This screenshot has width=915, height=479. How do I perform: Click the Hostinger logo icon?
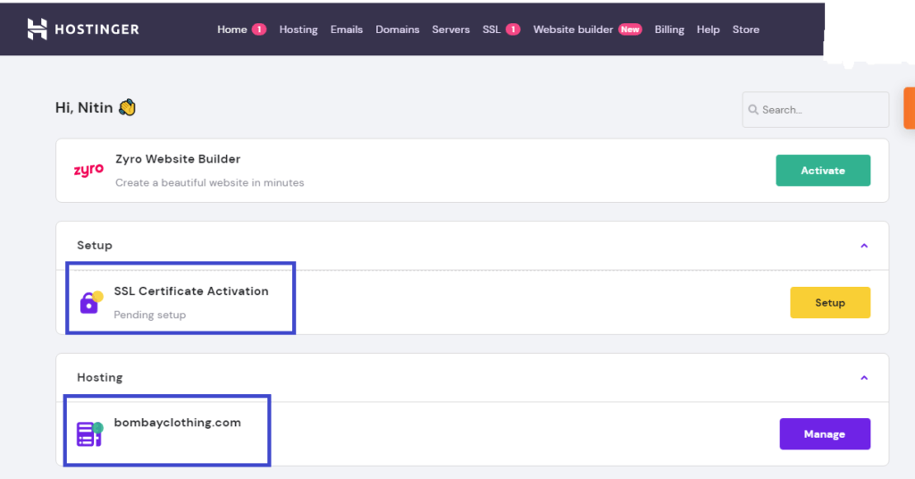point(37,29)
